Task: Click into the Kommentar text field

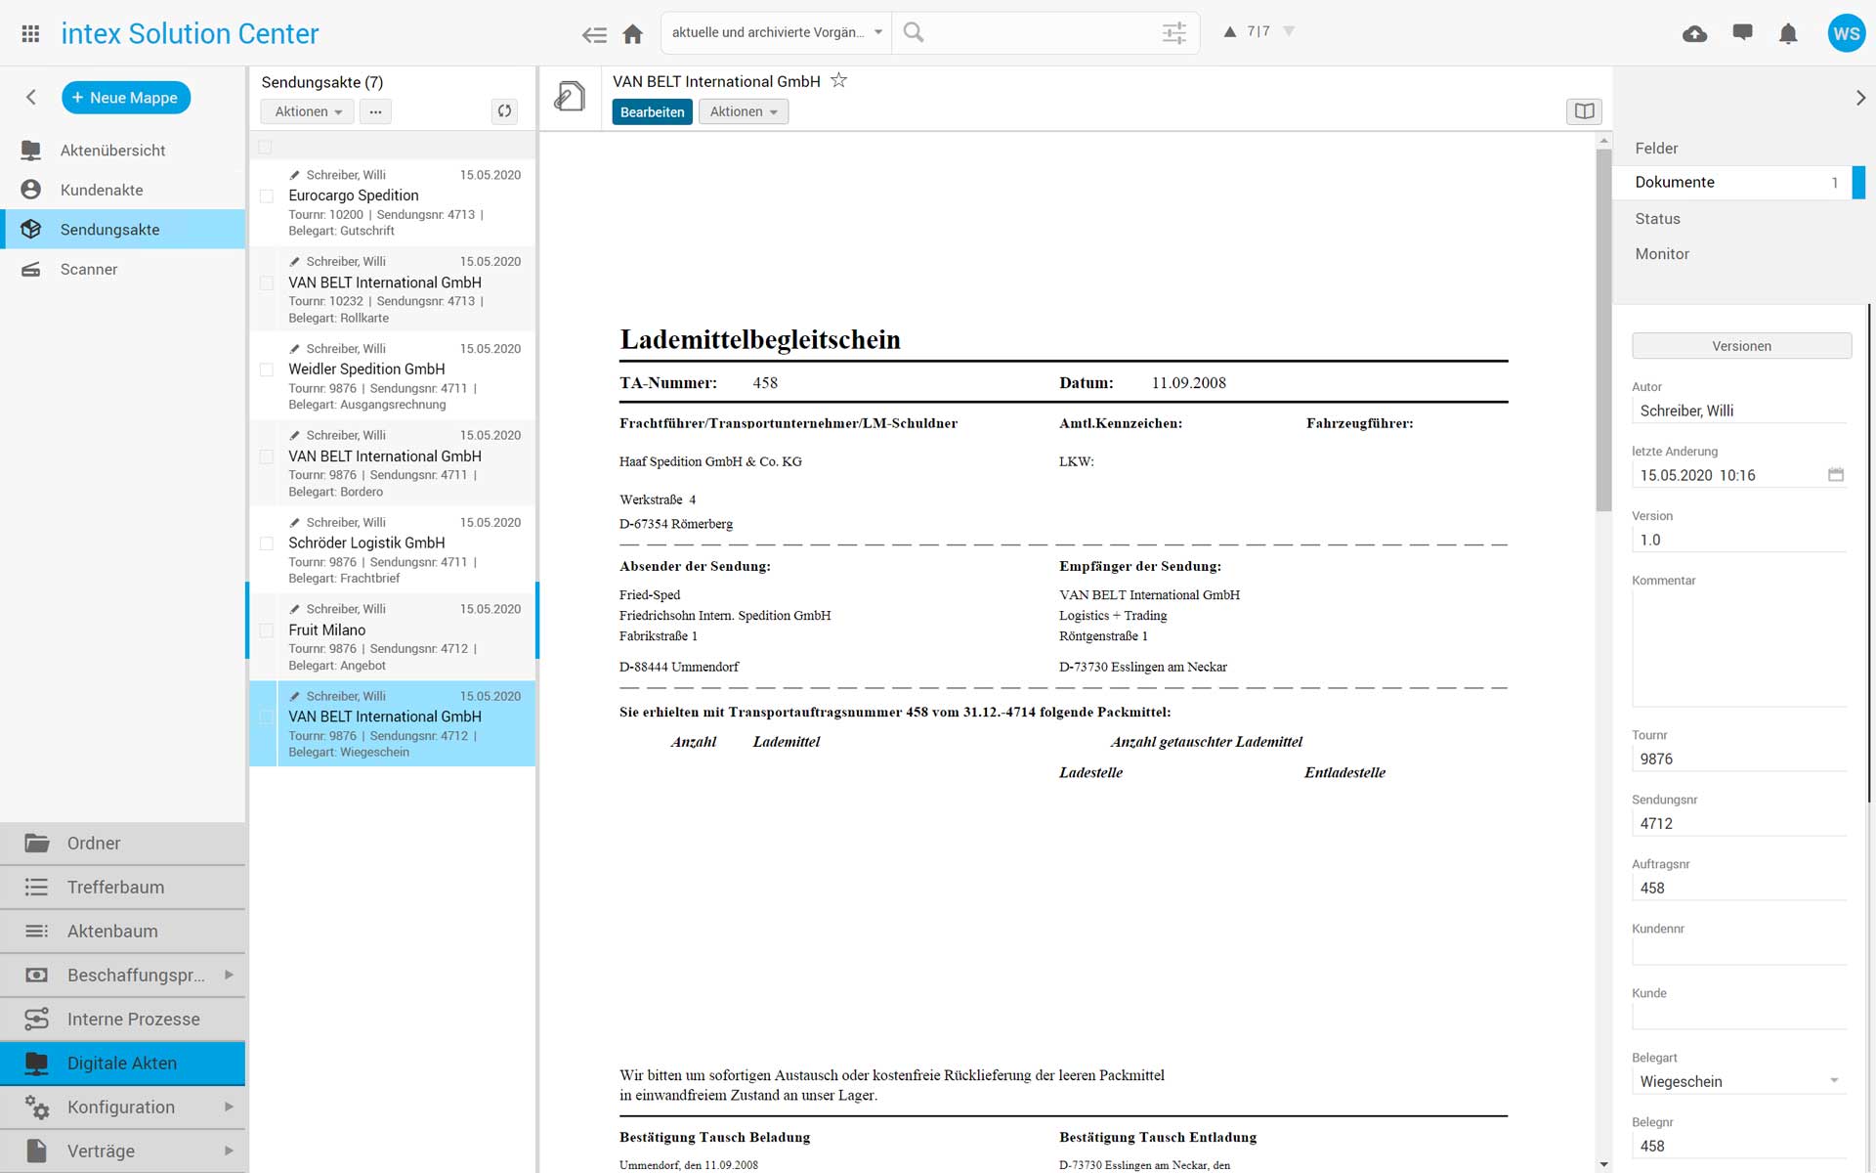Action: pos(1738,647)
